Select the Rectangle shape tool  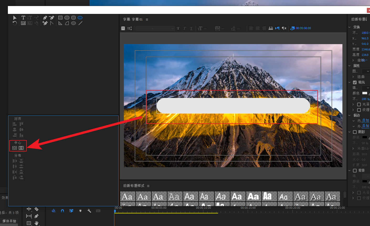tap(60, 18)
